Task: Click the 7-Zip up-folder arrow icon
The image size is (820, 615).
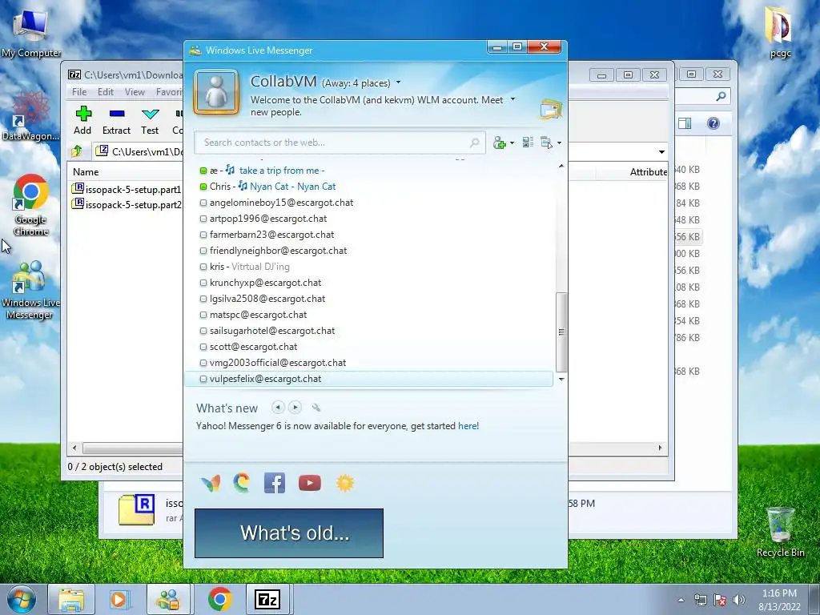Action: pyautogui.click(x=77, y=151)
